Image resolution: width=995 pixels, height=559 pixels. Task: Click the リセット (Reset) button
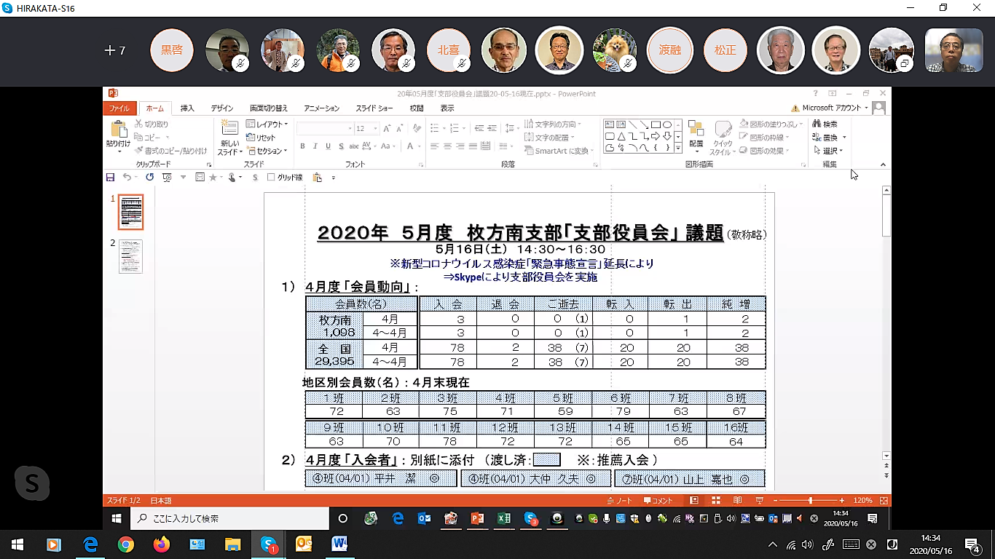click(261, 138)
